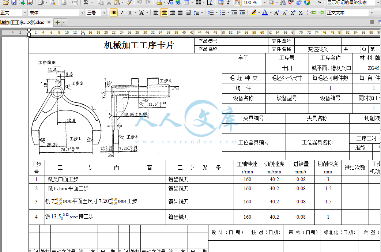The height and width of the screenshot is (252, 381).
Task: Open the 显示标记的最终状态 review display dropdown
Action: pos(378,3)
